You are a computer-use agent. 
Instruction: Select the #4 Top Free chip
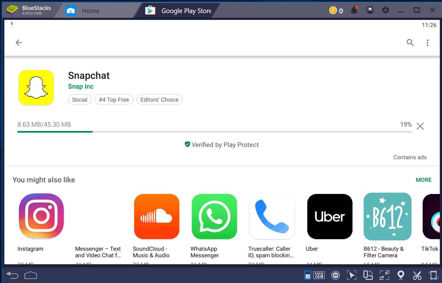(x=114, y=100)
